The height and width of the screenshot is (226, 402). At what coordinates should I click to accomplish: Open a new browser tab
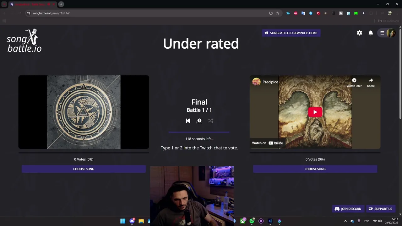point(61,4)
